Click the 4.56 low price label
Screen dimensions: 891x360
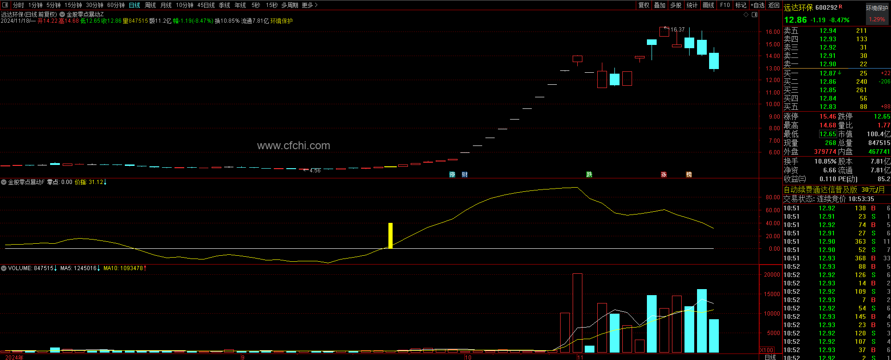[x=315, y=171]
